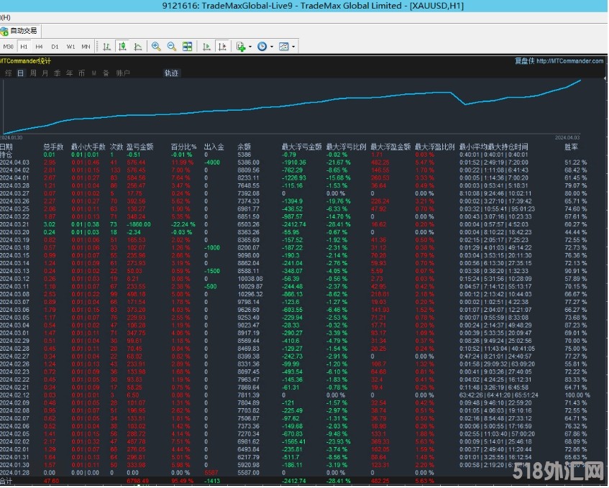Select the H4 timeframe button
The image size is (609, 488).
click(x=40, y=47)
